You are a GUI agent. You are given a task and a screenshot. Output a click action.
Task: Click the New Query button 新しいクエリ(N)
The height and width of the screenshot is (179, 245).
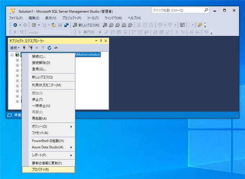(86, 25)
